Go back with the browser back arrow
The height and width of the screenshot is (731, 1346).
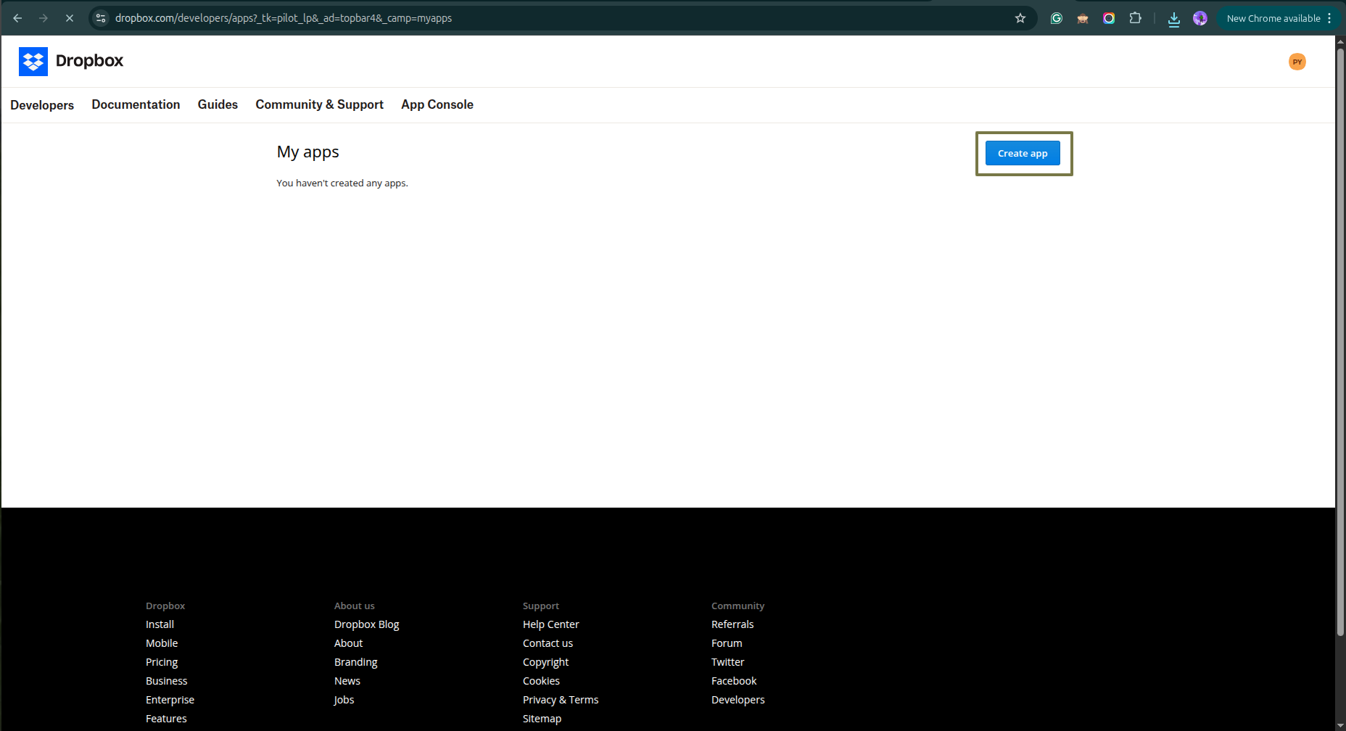17,18
